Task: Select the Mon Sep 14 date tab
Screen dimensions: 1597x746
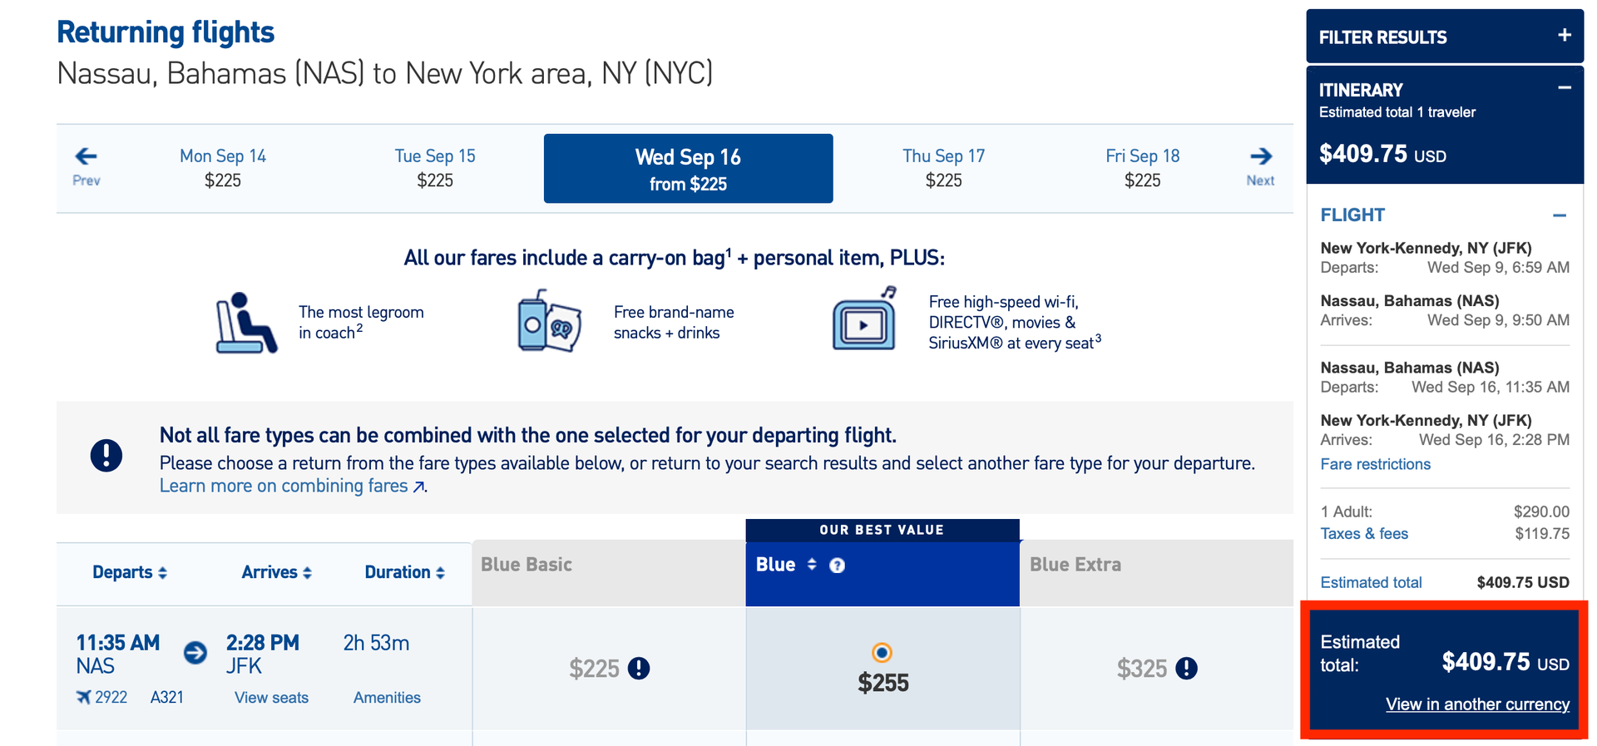Action: point(222,166)
